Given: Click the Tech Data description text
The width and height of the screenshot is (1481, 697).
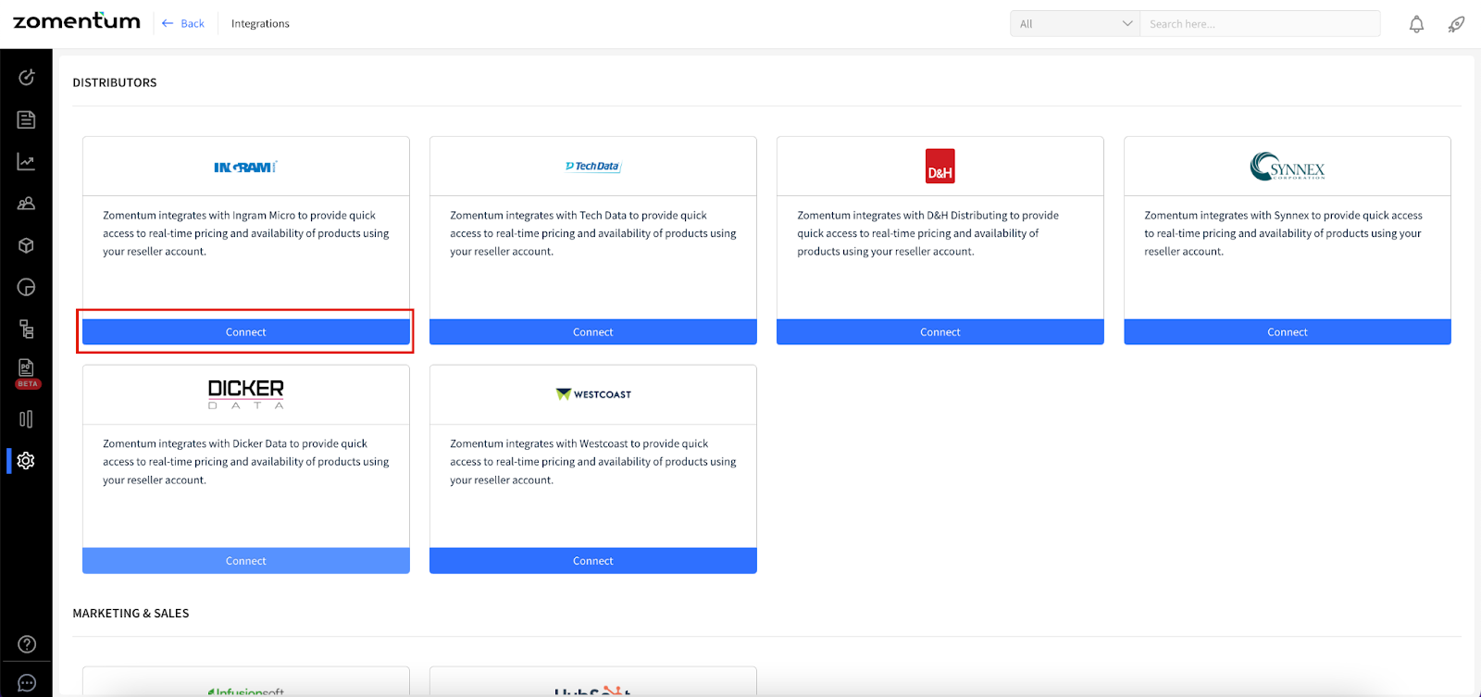Looking at the screenshot, I should click(593, 233).
